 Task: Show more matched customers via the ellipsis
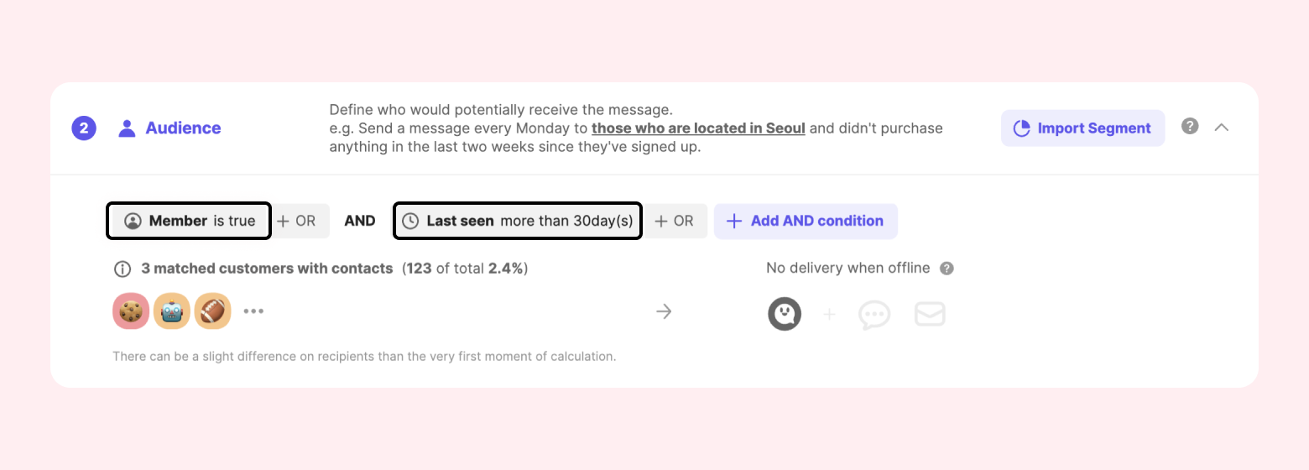tap(253, 311)
